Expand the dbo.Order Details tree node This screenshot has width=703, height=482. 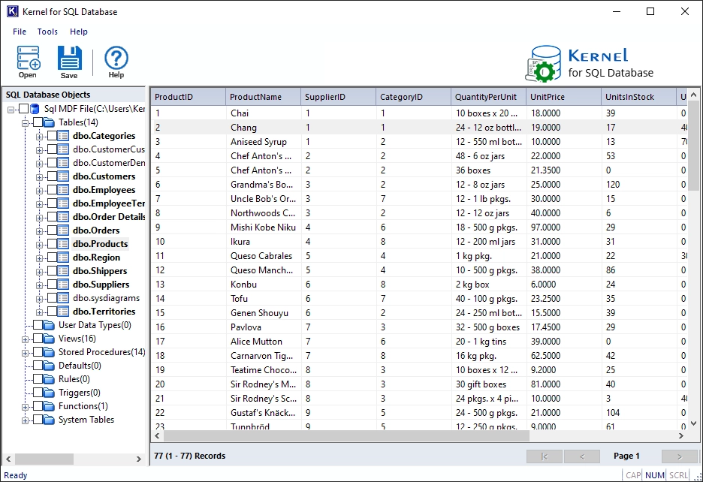click(40, 218)
